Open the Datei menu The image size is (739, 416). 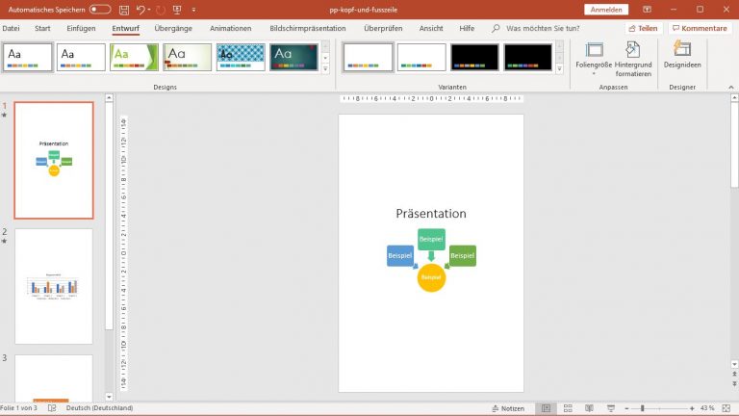point(11,28)
